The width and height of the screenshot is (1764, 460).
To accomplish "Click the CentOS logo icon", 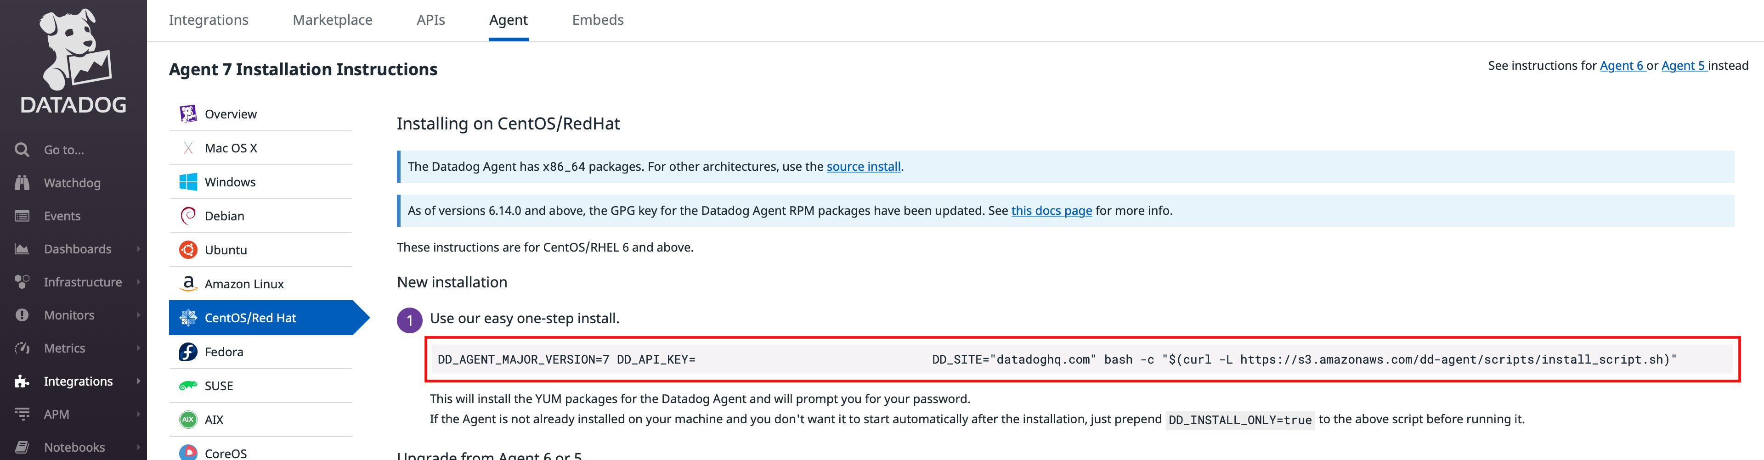I will (187, 318).
